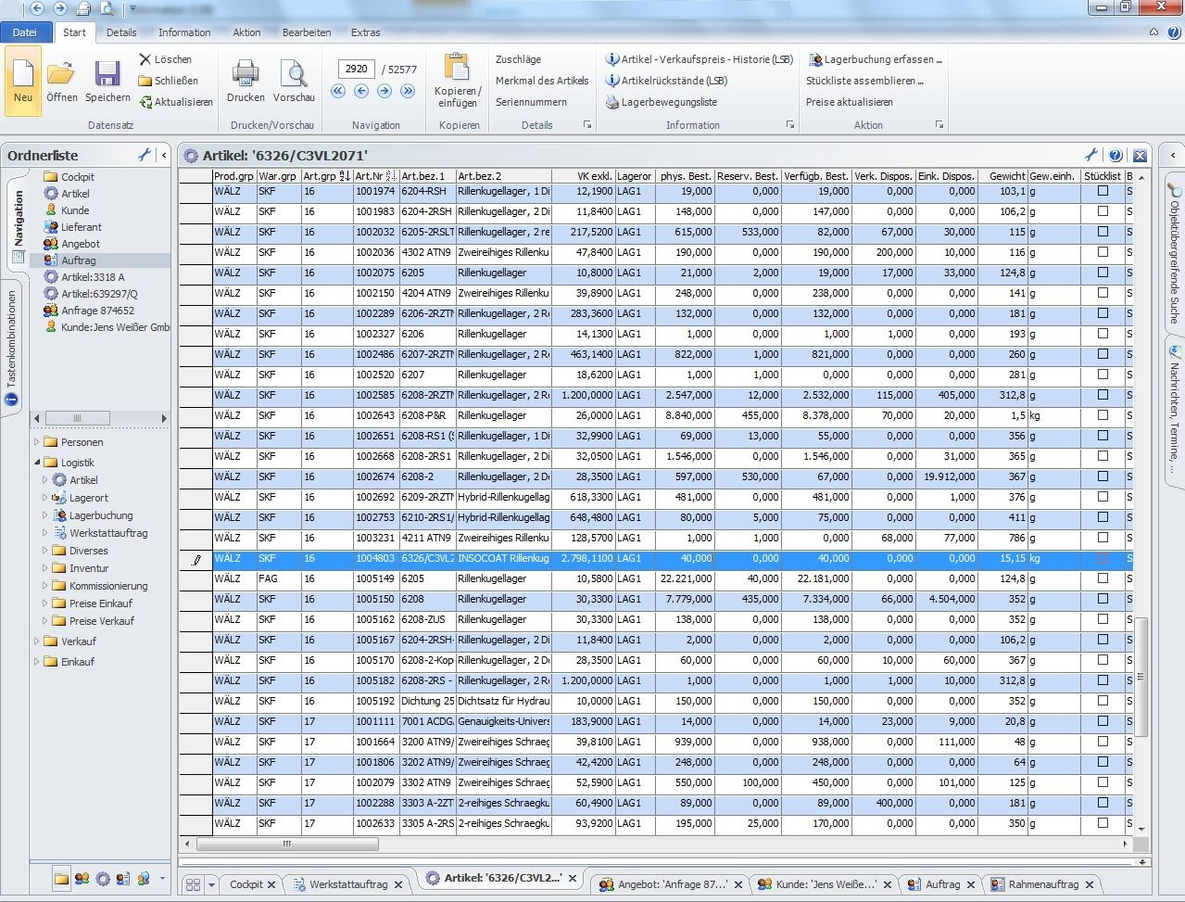
Task: Toggle Stücklist checkbox for article 1001974
Action: [1103, 191]
